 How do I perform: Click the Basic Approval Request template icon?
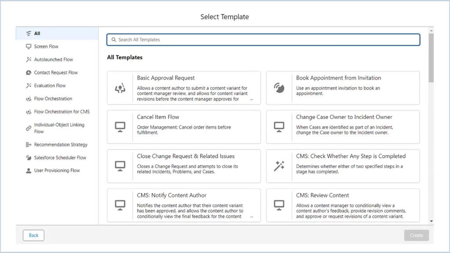pyautogui.click(x=120, y=88)
